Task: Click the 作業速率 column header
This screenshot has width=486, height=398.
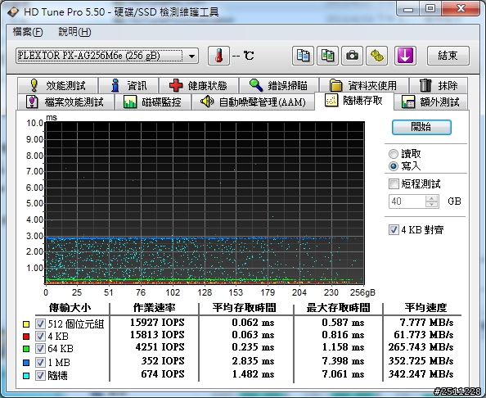Action: pyautogui.click(x=155, y=308)
